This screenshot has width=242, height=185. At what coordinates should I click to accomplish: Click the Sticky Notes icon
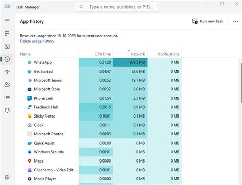pos(30,116)
